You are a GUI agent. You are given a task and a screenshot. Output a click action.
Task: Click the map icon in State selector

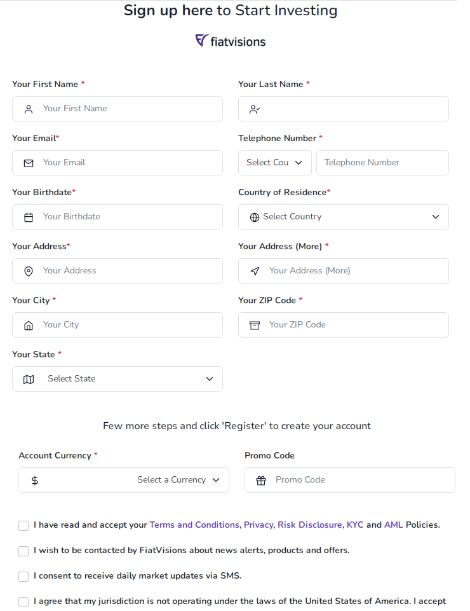point(29,379)
